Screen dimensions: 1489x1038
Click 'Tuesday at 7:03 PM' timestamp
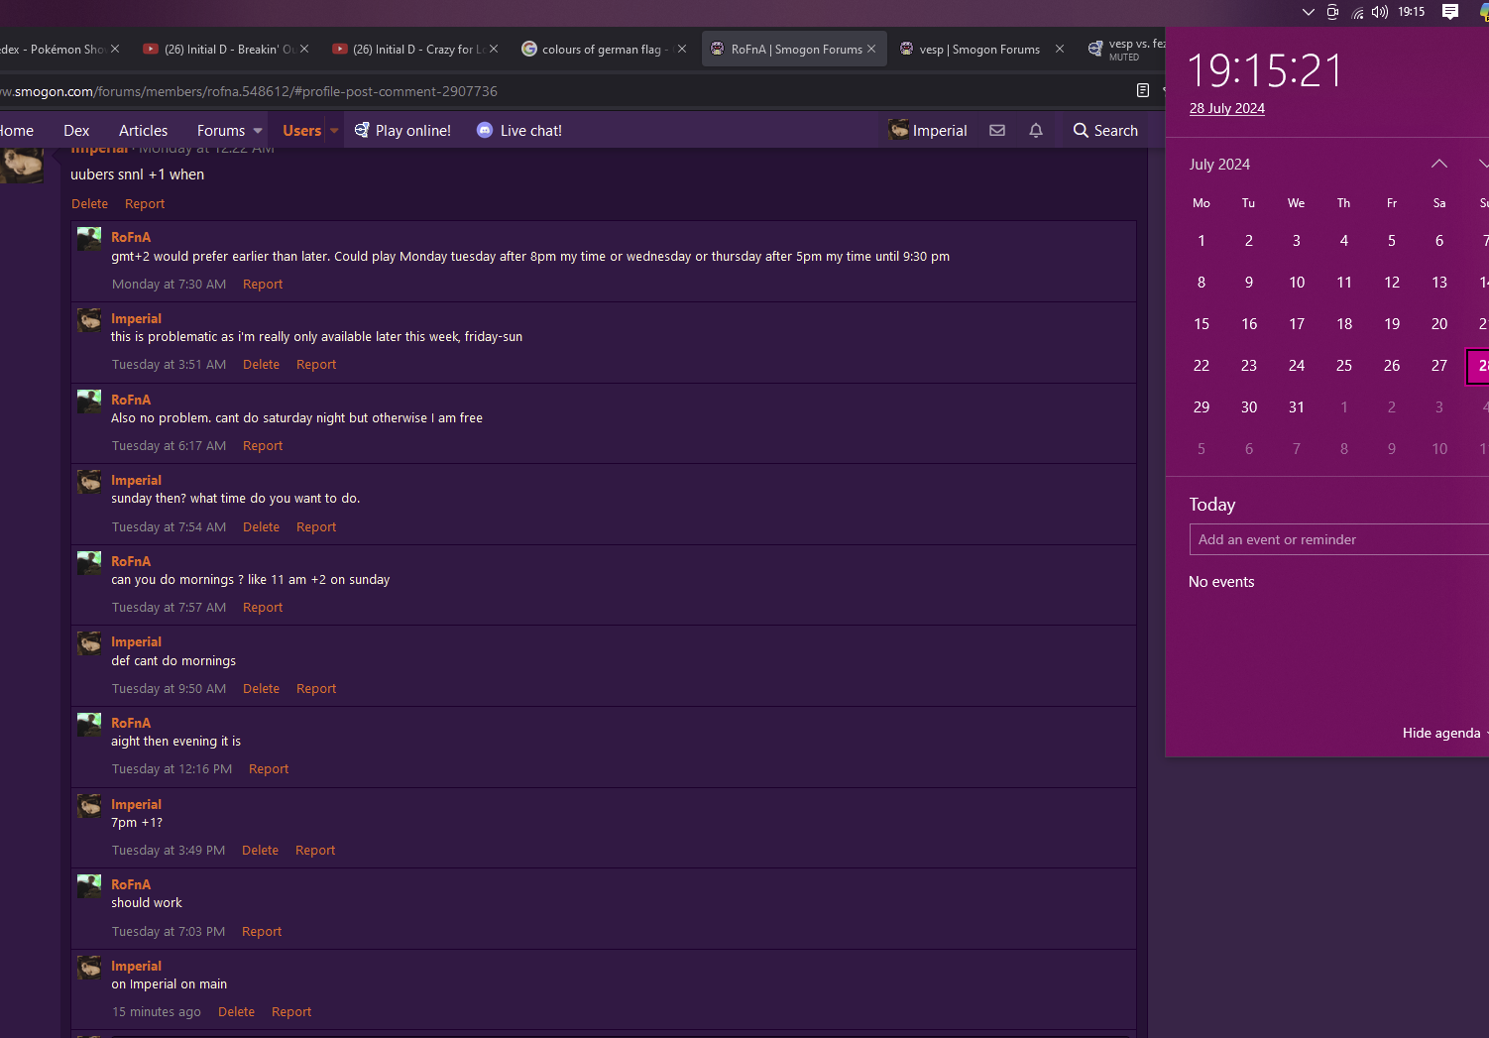tap(169, 931)
